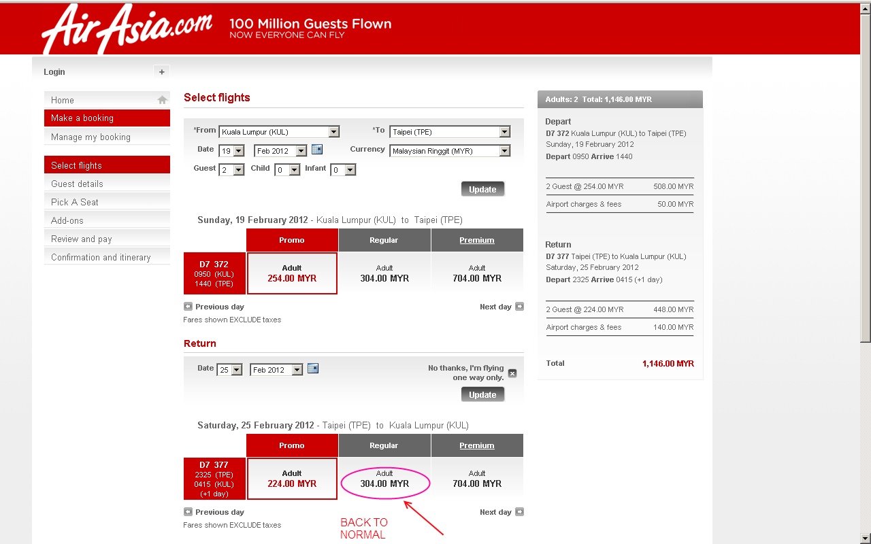Click the departure Regular column header
The width and height of the screenshot is (871, 544).
point(384,240)
